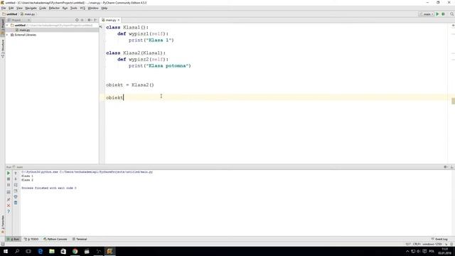Toggle Project side tool window button
This screenshot has width=455, height=256.
3,27
